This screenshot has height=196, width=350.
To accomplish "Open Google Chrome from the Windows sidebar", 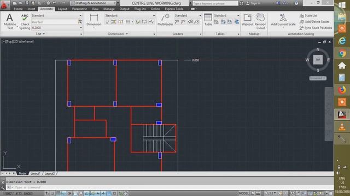I will 342,53.
